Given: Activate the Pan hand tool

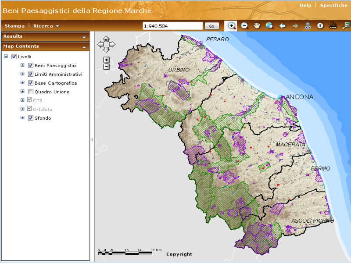Looking at the screenshot, I should pos(257,26).
